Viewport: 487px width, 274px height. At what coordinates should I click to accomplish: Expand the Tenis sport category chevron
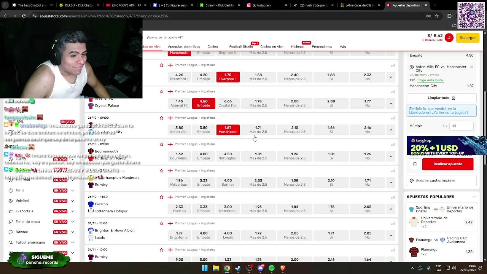tap(72, 190)
